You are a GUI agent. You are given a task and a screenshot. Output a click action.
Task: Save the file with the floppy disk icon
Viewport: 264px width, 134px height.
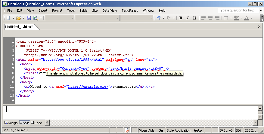[29, 18]
